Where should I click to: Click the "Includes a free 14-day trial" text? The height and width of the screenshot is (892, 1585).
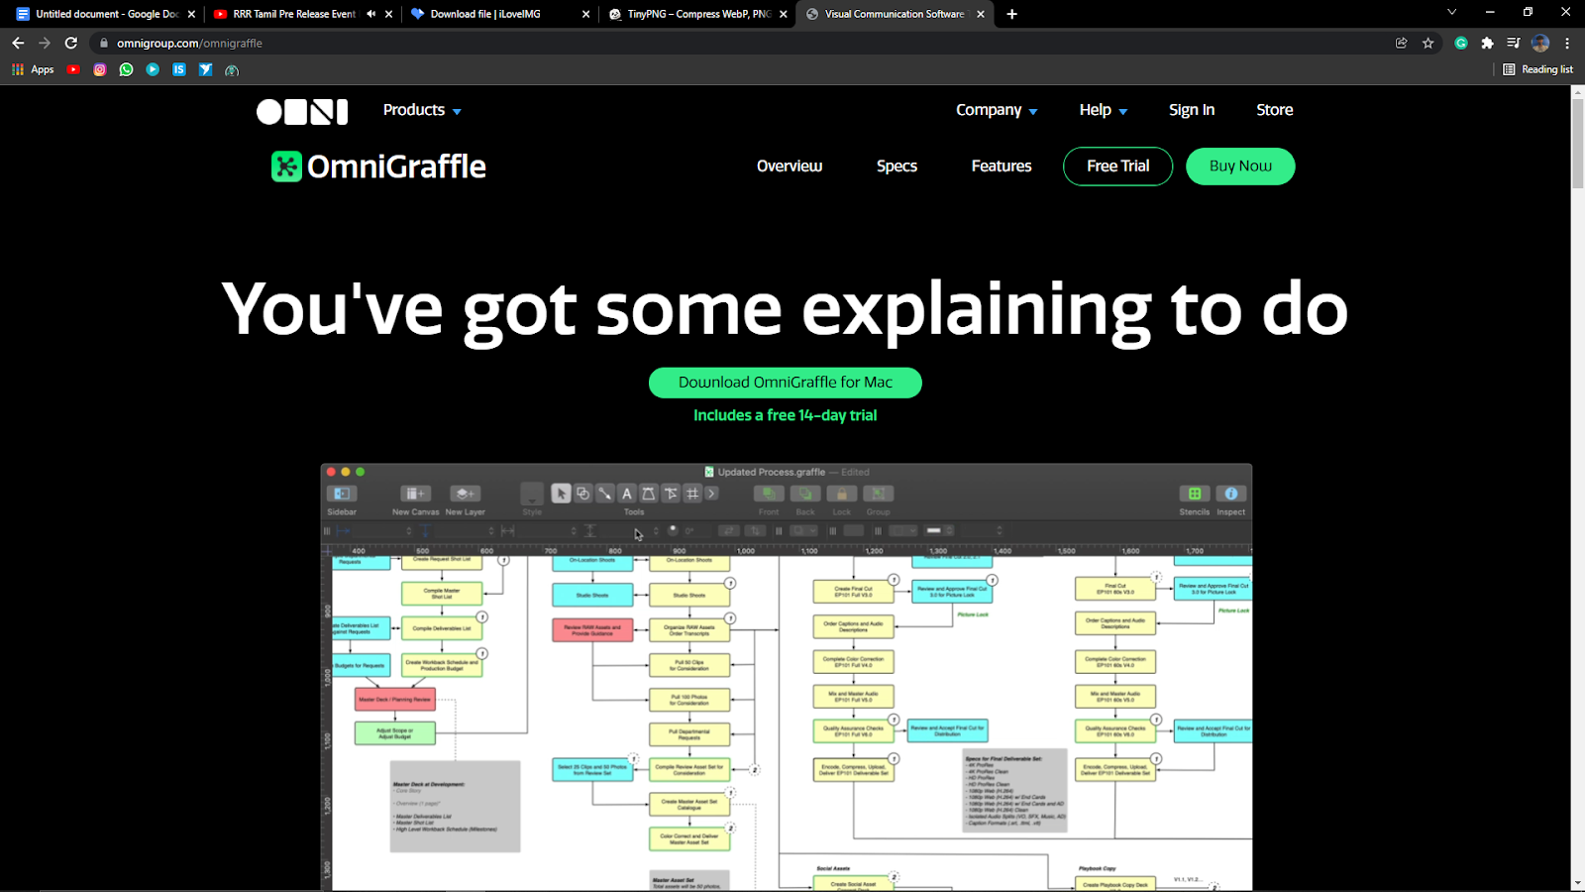click(786, 415)
